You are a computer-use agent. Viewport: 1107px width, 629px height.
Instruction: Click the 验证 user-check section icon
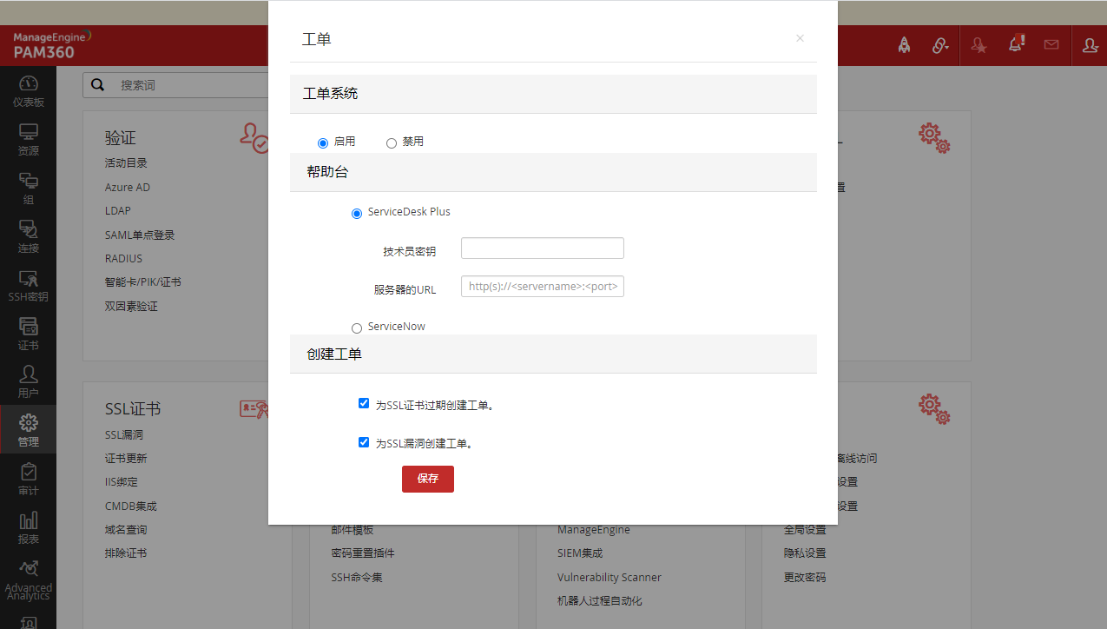[255, 138]
